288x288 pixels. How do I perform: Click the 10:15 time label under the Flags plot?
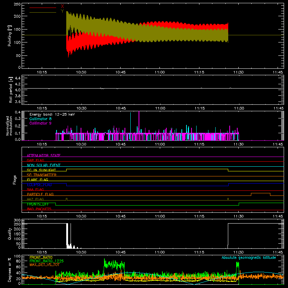click(x=42, y=216)
